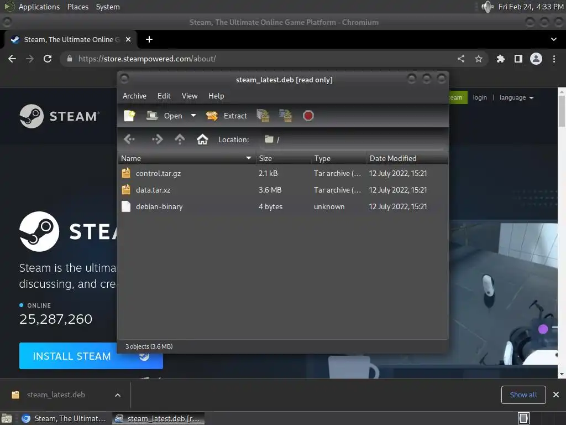Expand steam_latest.deb download options chevron
Viewport: 566px width, 425px height.
[118, 395]
